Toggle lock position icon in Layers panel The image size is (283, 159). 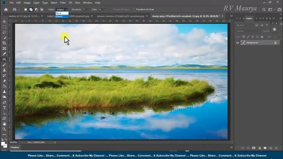point(252,37)
